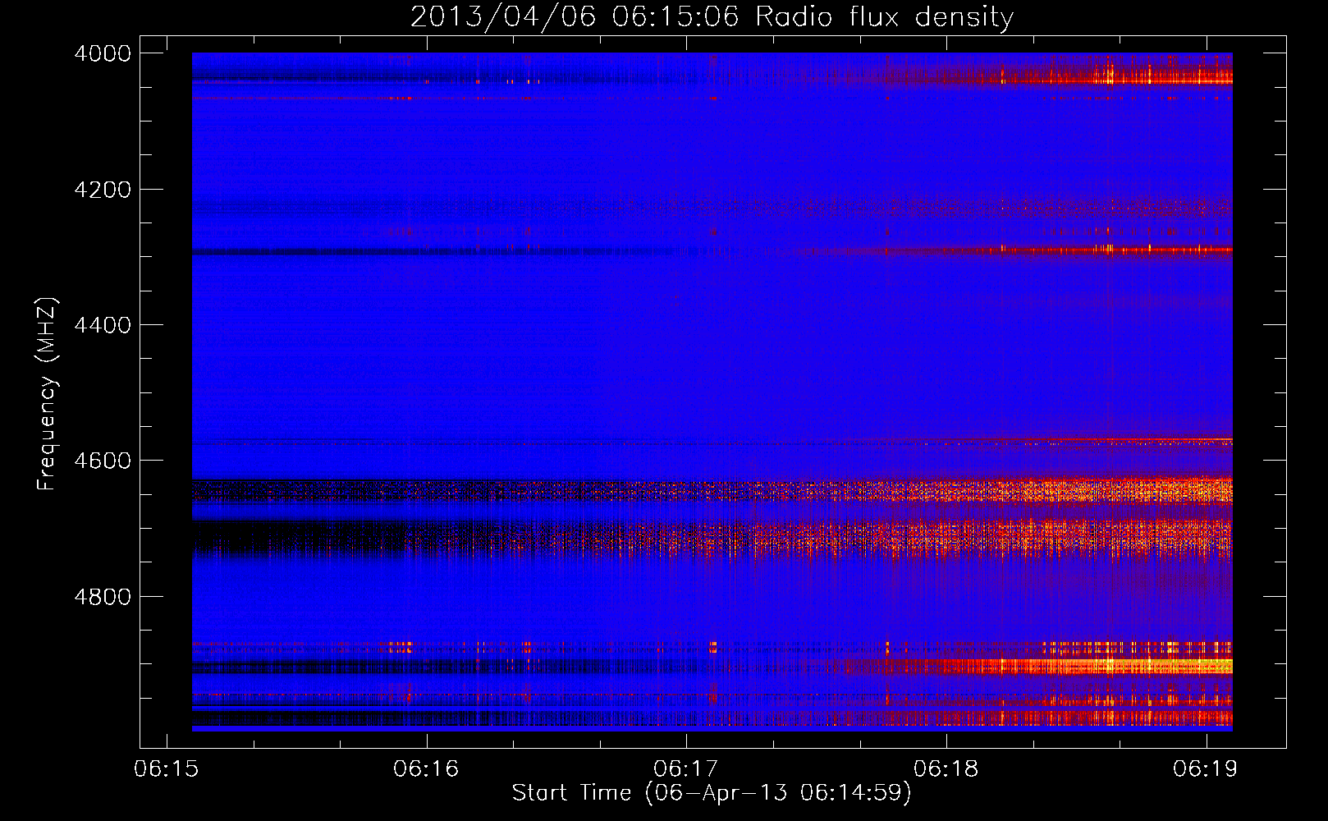Click the 06:15 time tick label

(x=167, y=768)
